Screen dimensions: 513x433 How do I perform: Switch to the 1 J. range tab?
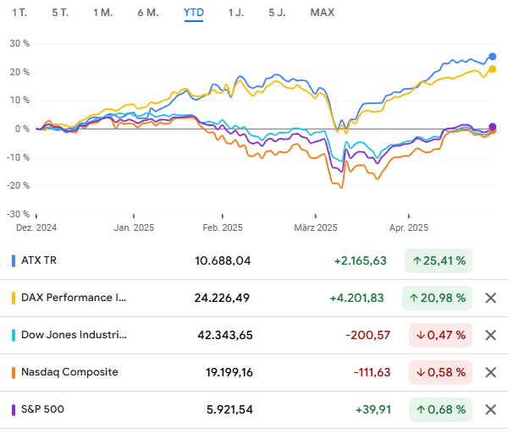click(236, 13)
